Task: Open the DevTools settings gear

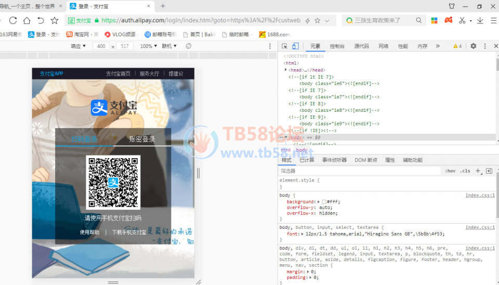Action: coord(473,46)
